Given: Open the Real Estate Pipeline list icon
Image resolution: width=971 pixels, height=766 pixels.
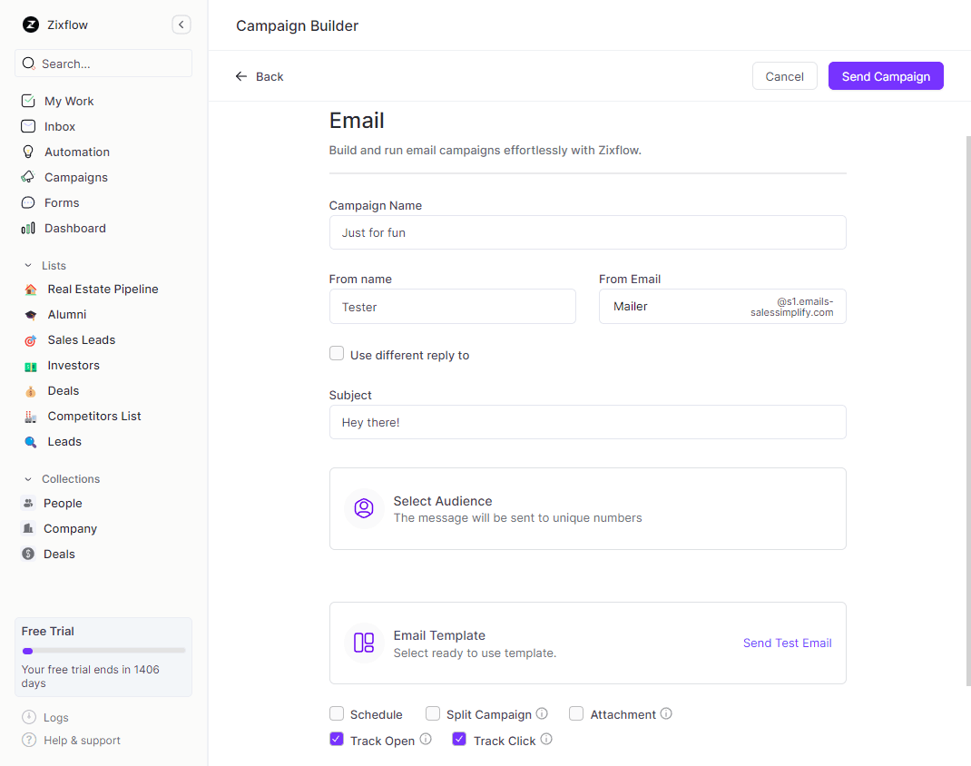Looking at the screenshot, I should click(29, 289).
